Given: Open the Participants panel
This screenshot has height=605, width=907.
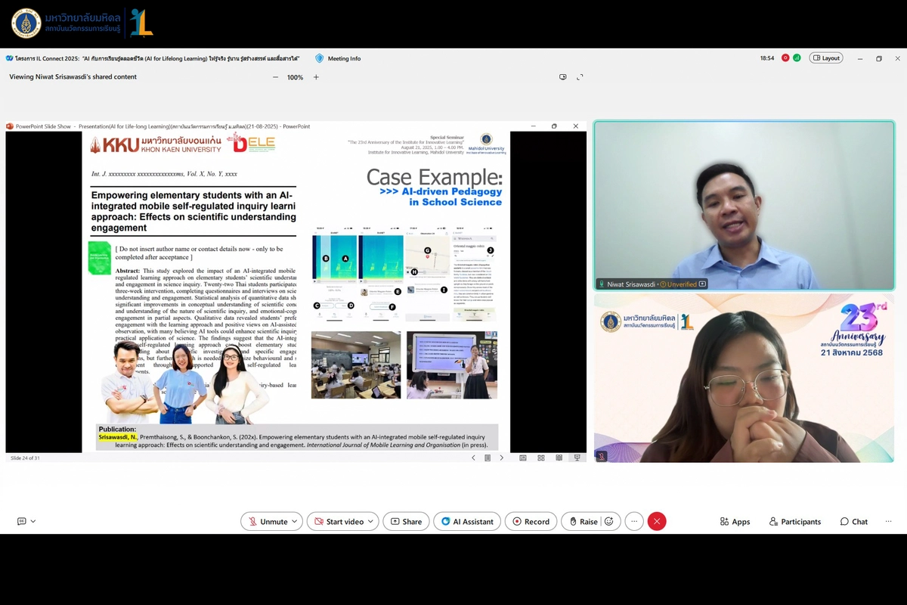Looking at the screenshot, I should click(x=795, y=522).
